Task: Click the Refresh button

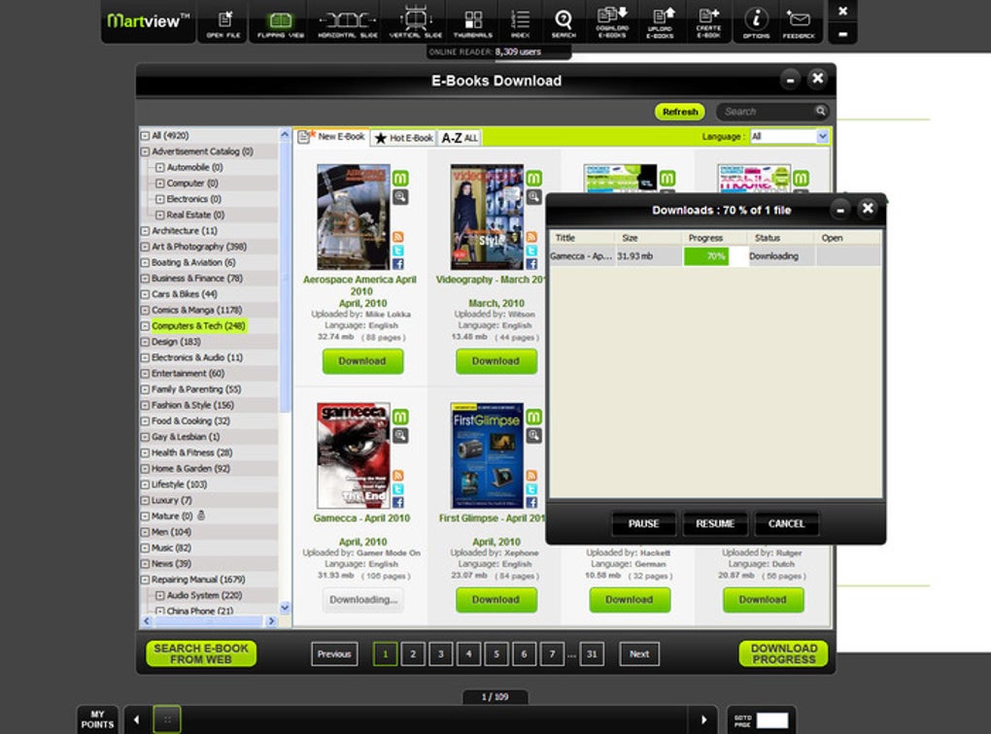Action: (680, 112)
